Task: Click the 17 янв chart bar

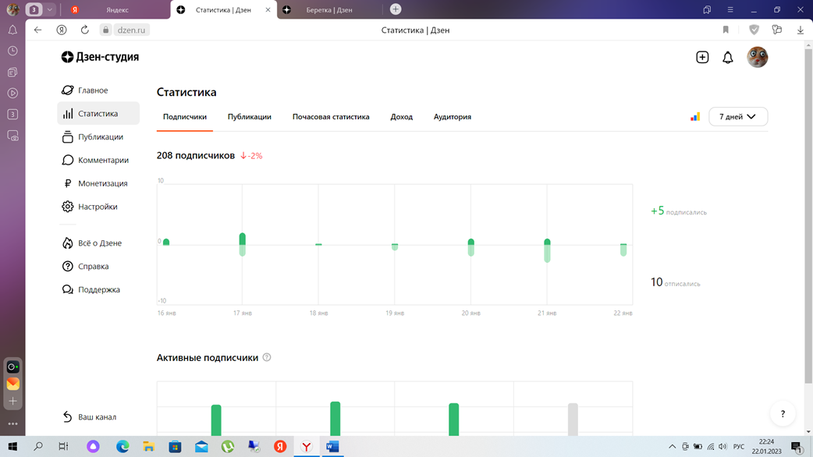Action: (x=242, y=245)
